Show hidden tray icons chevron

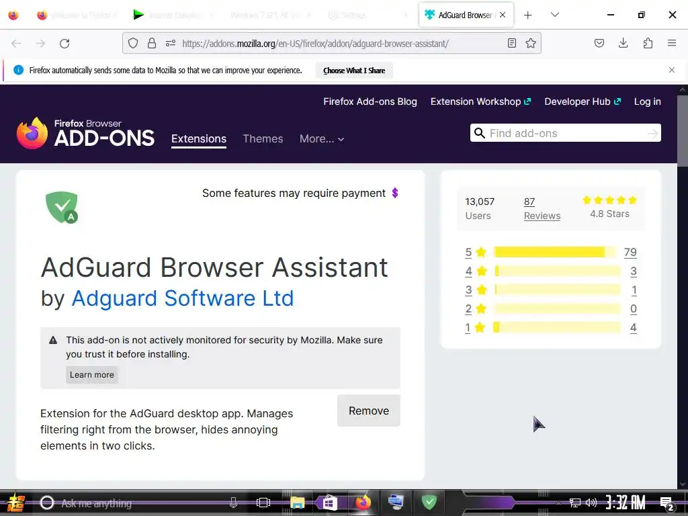coord(558,503)
